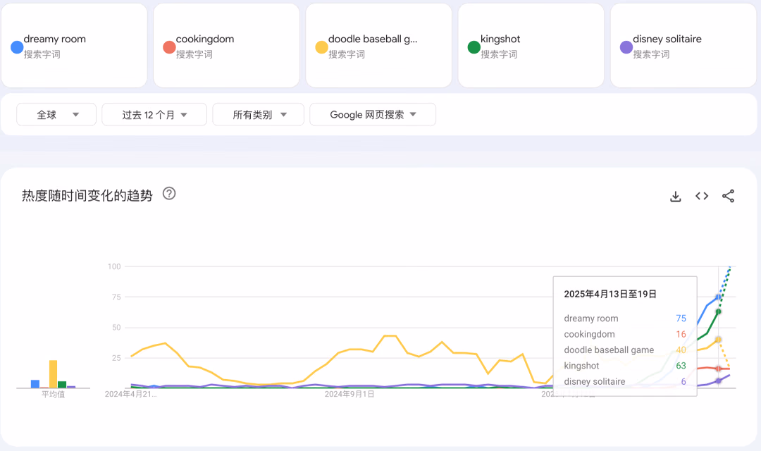This screenshot has height=451, width=761.
Task: Click the 25 y-axis label
Action: tap(116, 358)
